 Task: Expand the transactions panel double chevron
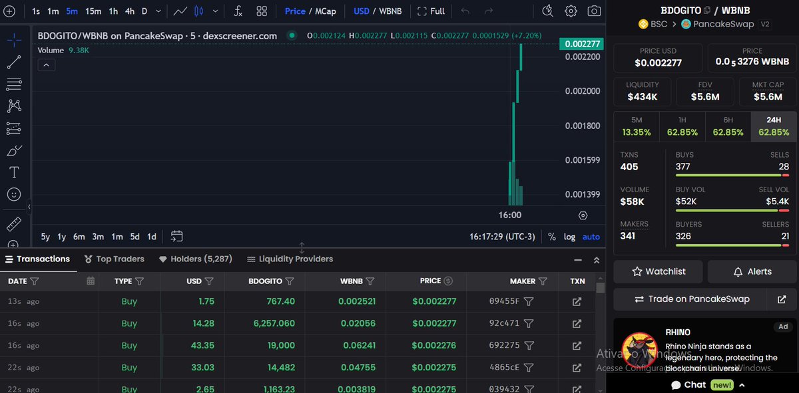(597, 260)
